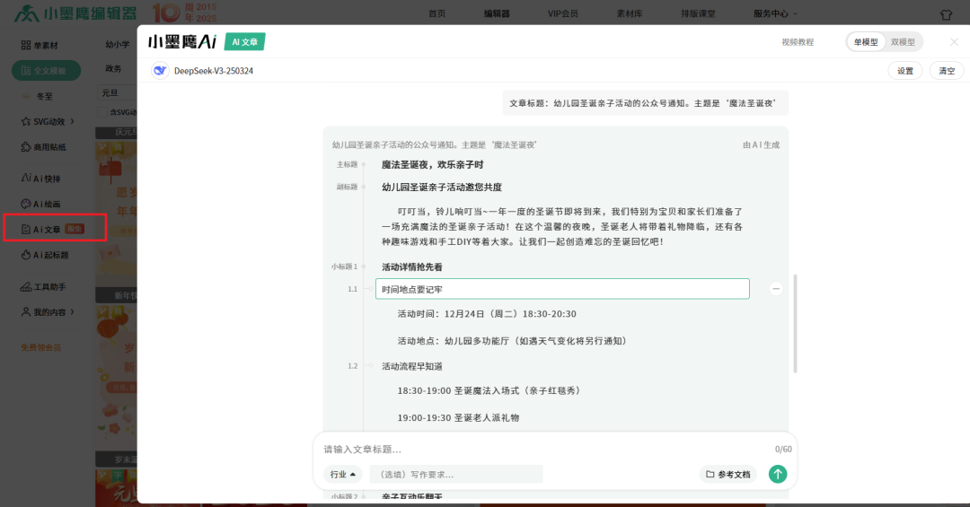Click 免费领会员 link in sidebar
This screenshot has height=507, width=970.
pyautogui.click(x=40, y=347)
